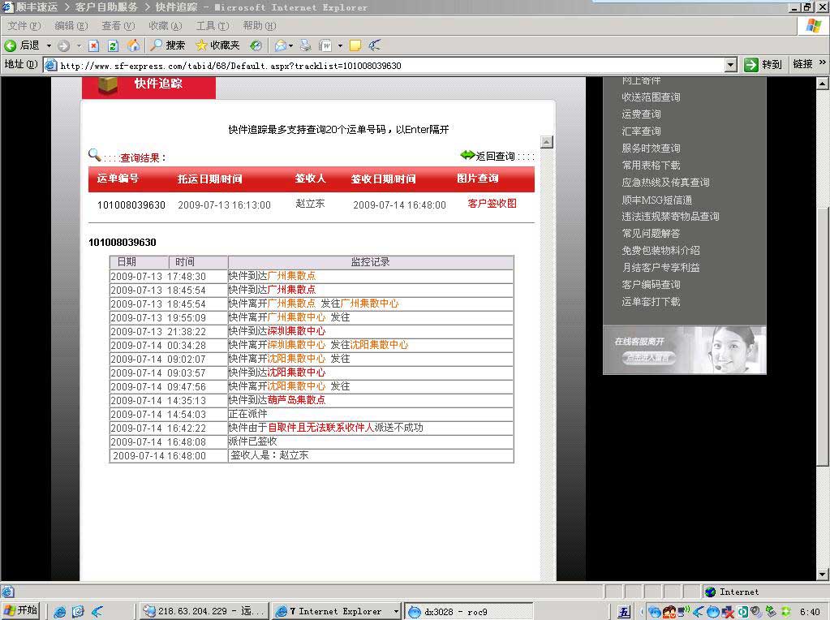Open the Back button history dropdown arrow
The height and width of the screenshot is (620, 830).
pyautogui.click(x=49, y=45)
